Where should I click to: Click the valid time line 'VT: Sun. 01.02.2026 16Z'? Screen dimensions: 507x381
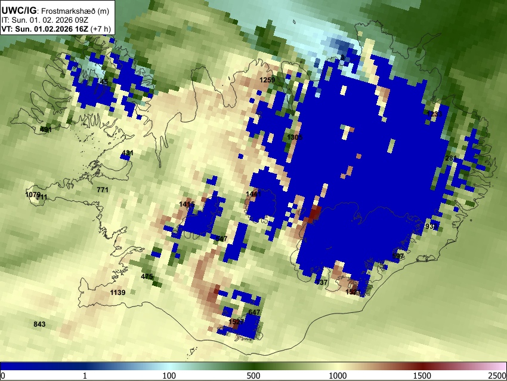pyautogui.click(x=45, y=29)
